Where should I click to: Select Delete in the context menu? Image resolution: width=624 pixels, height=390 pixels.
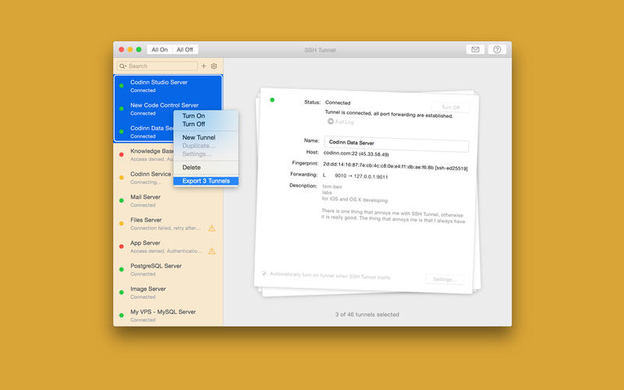tap(191, 167)
